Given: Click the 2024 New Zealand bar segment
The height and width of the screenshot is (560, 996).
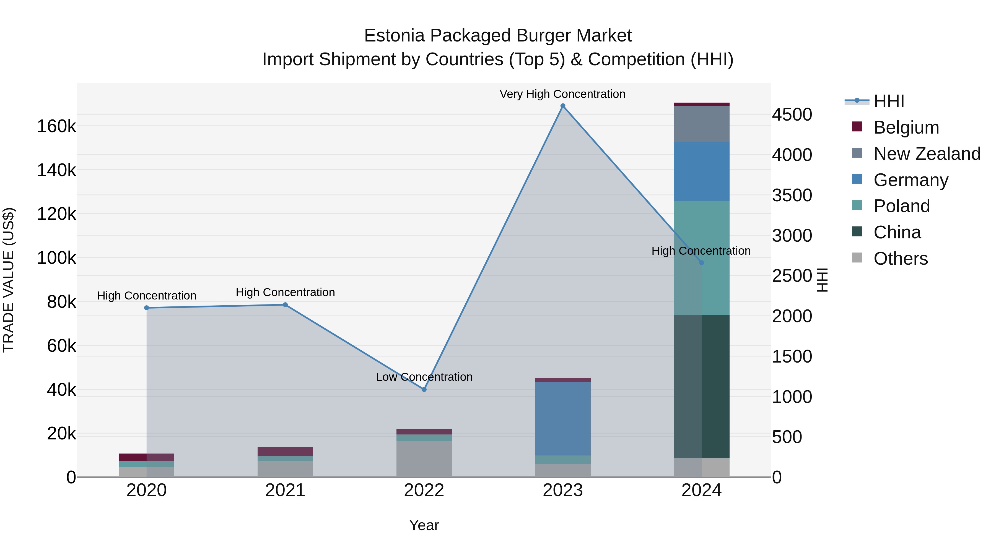Looking at the screenshot, I should click(x=702, y=124).
